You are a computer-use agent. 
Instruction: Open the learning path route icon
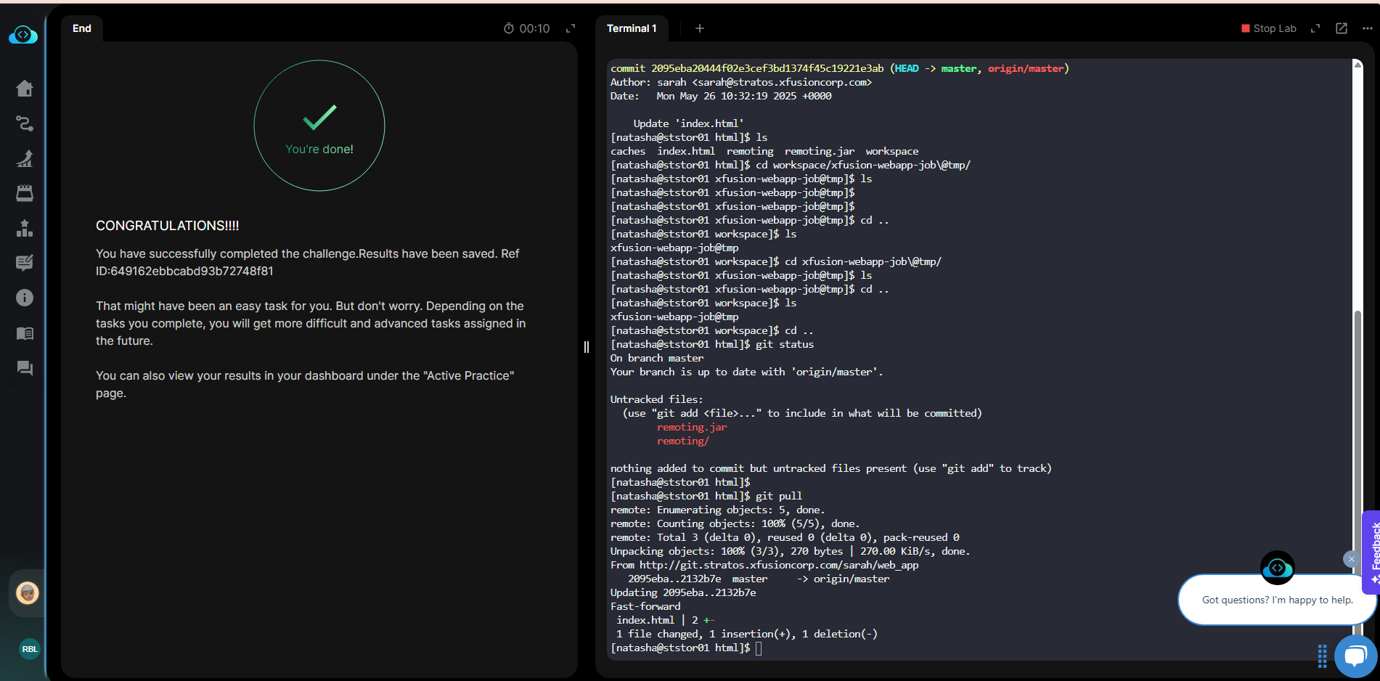pos(25,123)
